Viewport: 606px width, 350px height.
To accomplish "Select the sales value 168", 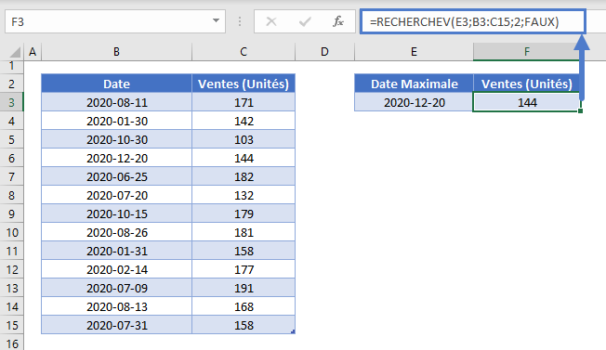I will tap(244, 306).
